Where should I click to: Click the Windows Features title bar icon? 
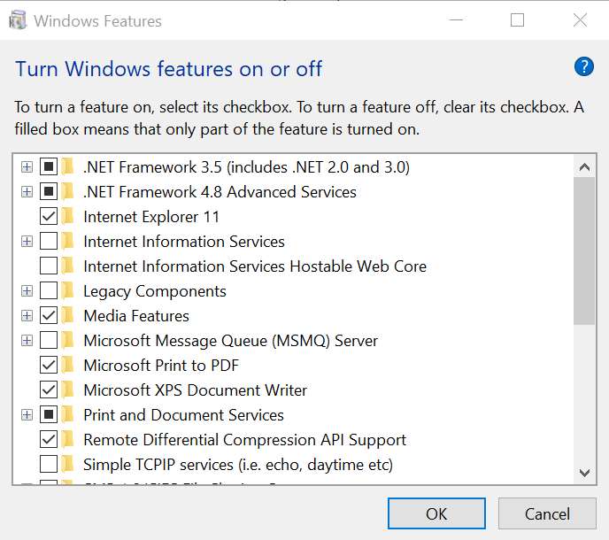[18, 20]
